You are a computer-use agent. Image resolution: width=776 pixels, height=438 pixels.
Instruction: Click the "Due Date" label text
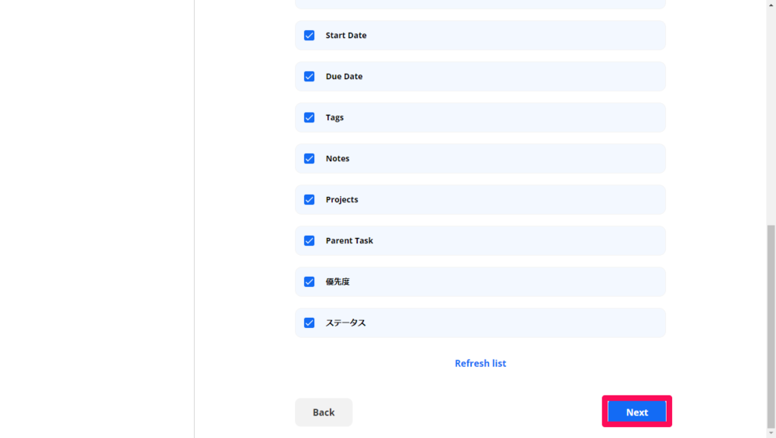point(344,77)
